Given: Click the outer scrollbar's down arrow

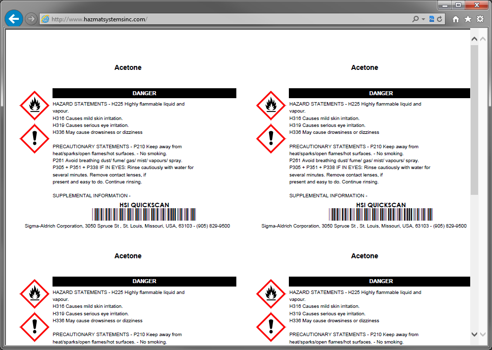Looking at the screenshot, I should 483,334.
